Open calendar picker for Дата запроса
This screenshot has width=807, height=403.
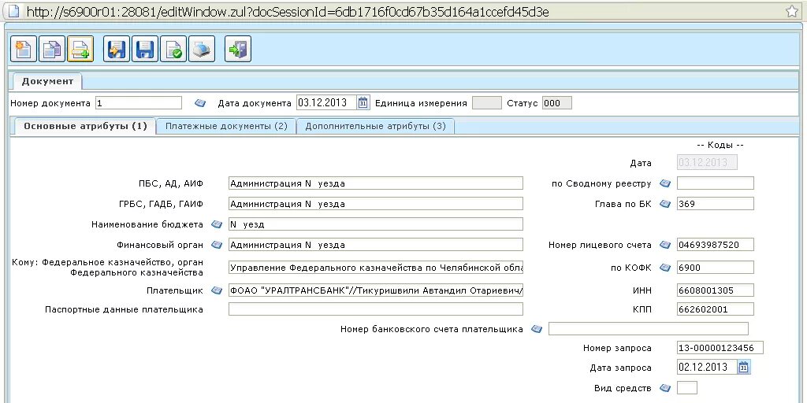744,367
